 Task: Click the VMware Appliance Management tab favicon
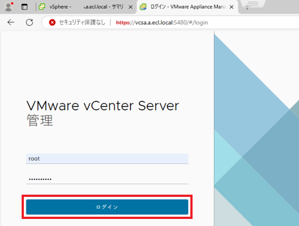(144, 7)
